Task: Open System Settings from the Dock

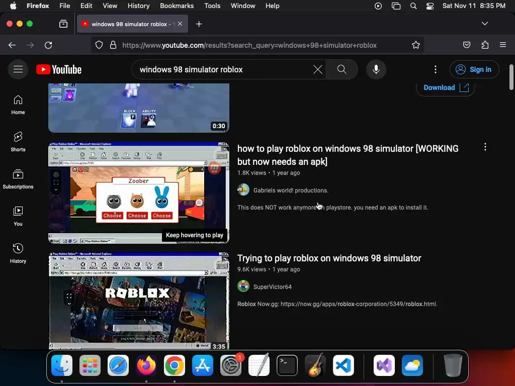Action: coord(231,365)
